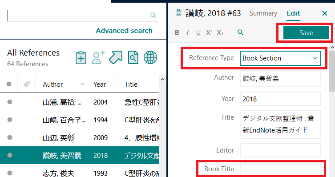Click the online search globe icon

coord(150,57)
